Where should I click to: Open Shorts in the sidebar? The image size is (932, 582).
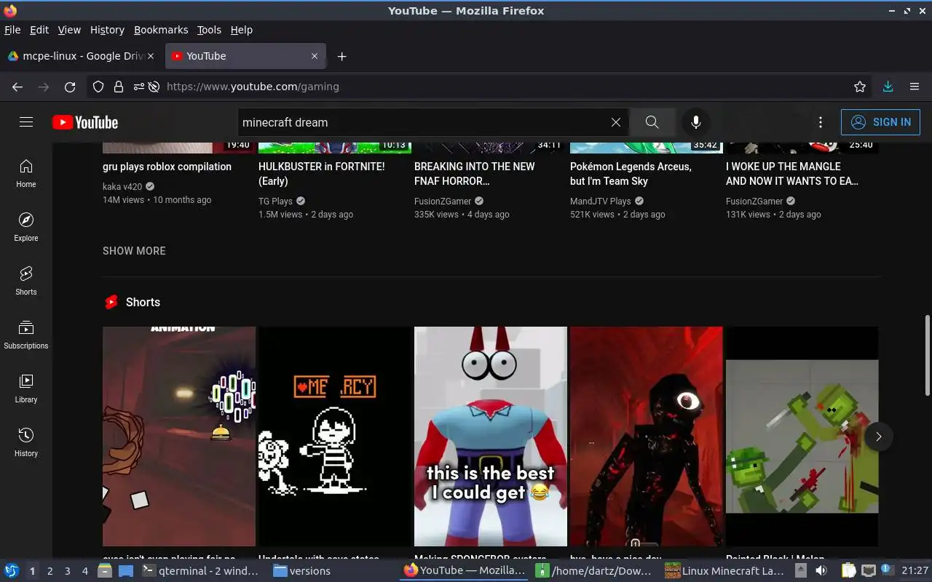tap(26, 281)
